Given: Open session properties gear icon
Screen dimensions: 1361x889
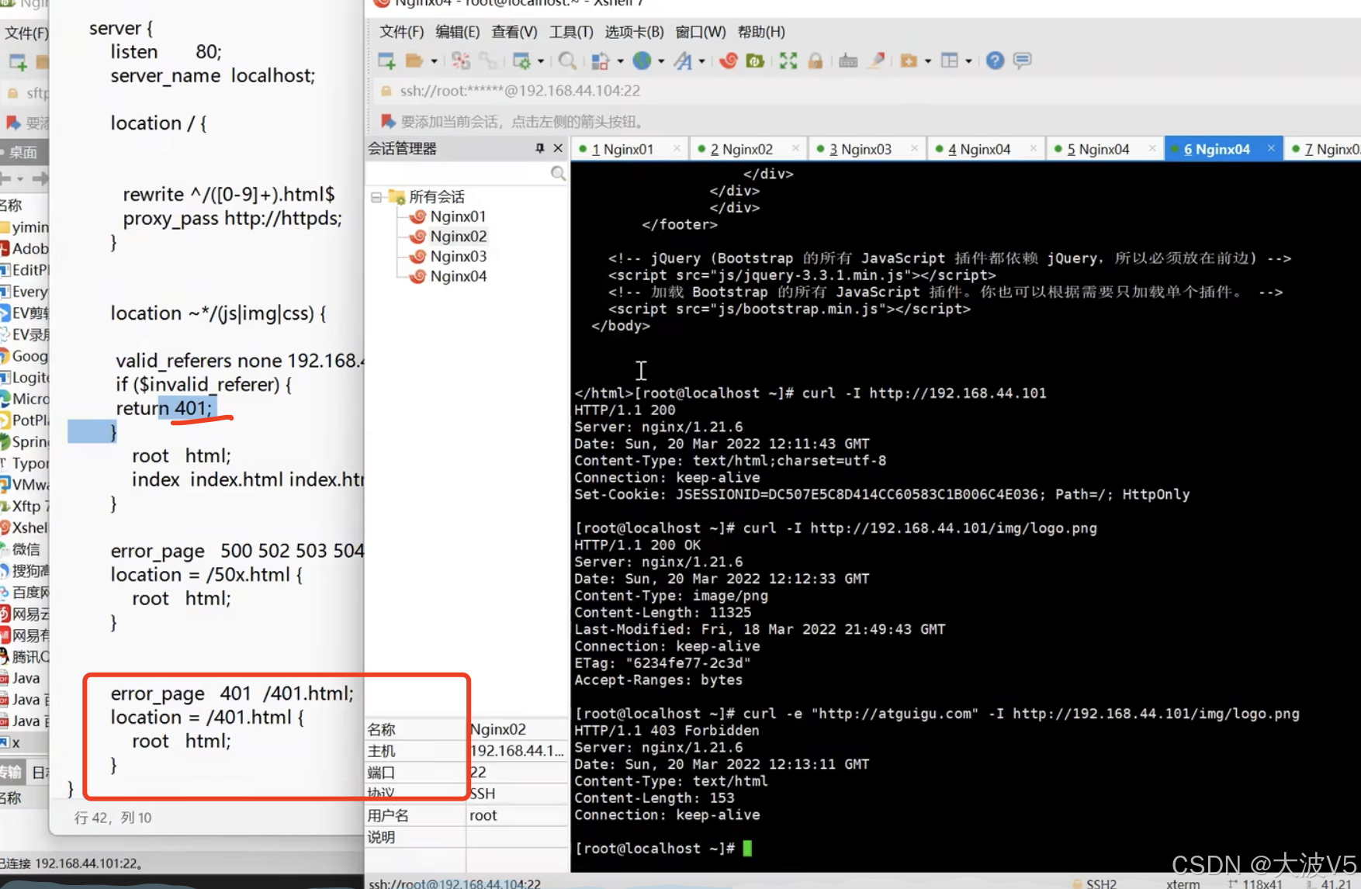Looking at the screenshot, I should [521, 61].
